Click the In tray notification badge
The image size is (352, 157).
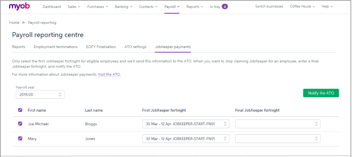(x=224, y=6)
